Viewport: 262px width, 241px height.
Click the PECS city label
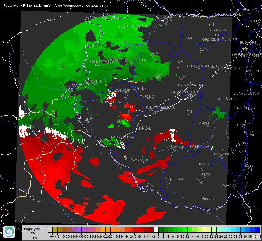pos(205,174)
